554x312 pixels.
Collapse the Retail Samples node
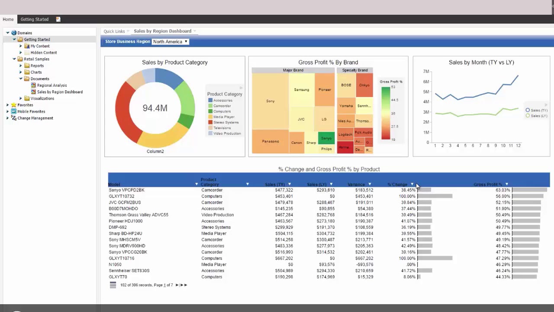(14, 59)
